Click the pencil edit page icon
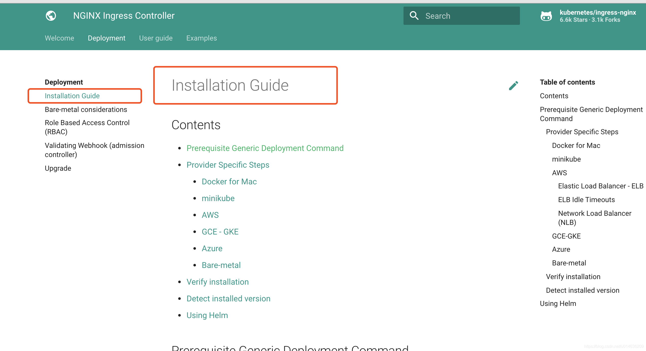 (x=514, y=85)
